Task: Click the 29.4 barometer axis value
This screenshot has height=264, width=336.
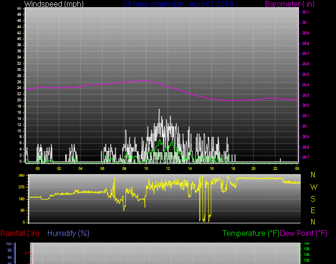Action: pos(306,85)
